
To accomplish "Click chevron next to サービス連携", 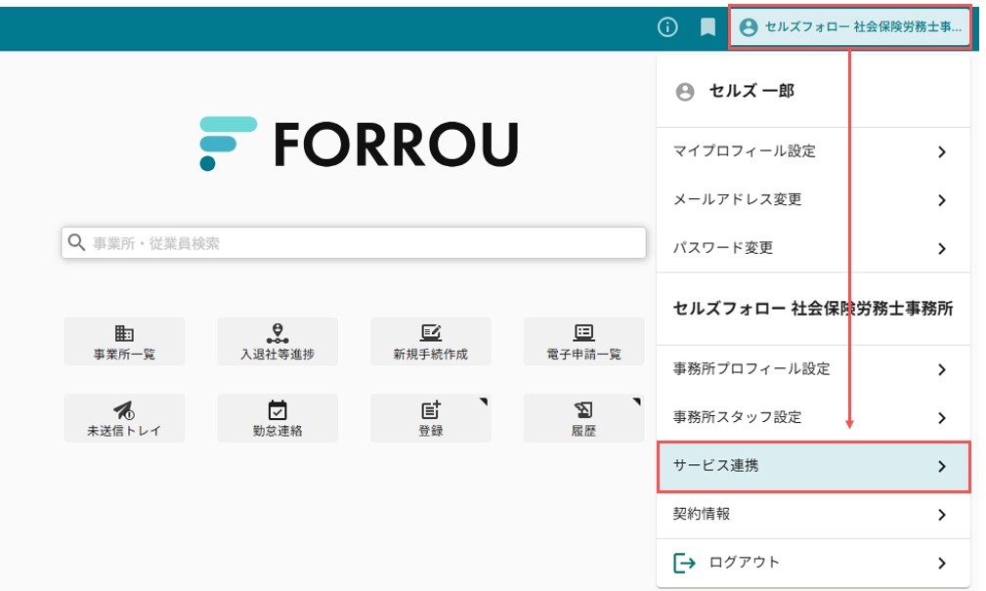I will click(x=941, y=467).
